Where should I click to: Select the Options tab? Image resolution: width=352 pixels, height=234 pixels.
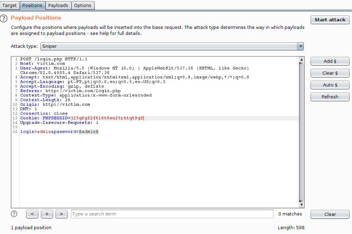[82, 5]
